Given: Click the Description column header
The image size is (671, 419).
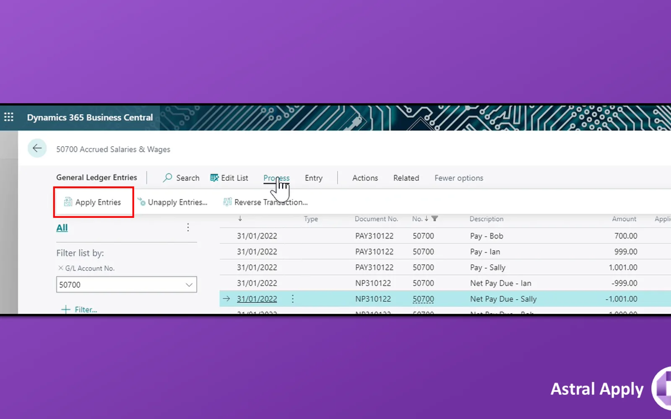Looking at the screenshot, I should [486, 219].
